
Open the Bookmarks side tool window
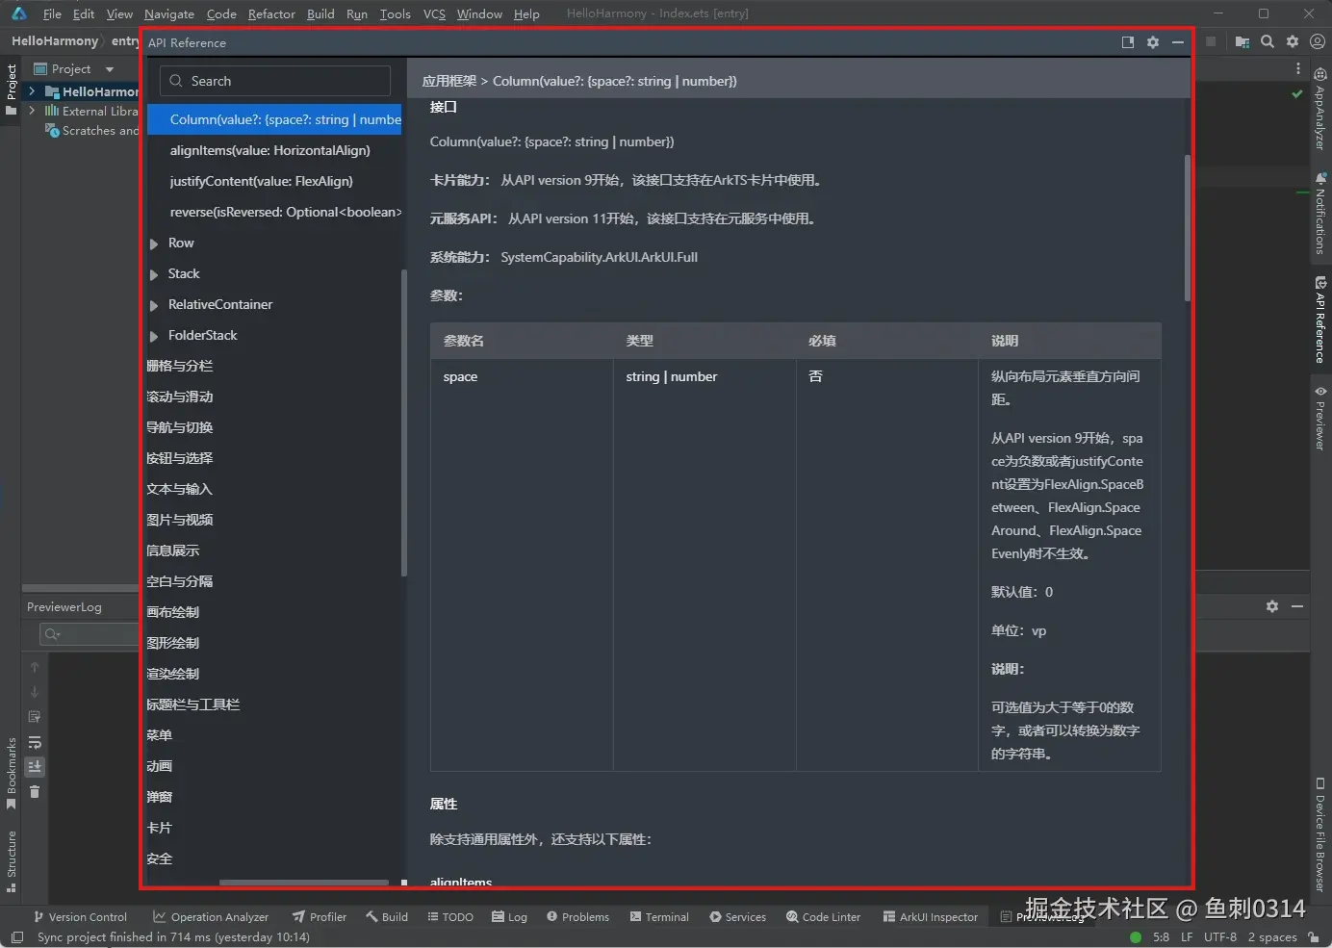click(x=12, y=774)
